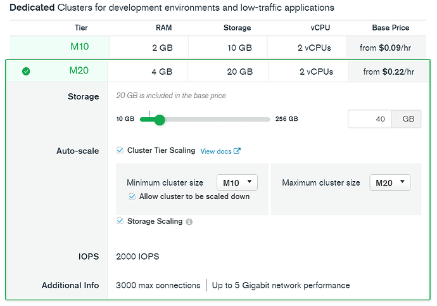The width and height of the screenshot is (437, 306).
Task: Select the M10 tier name
Action: (x=79, y=47)
